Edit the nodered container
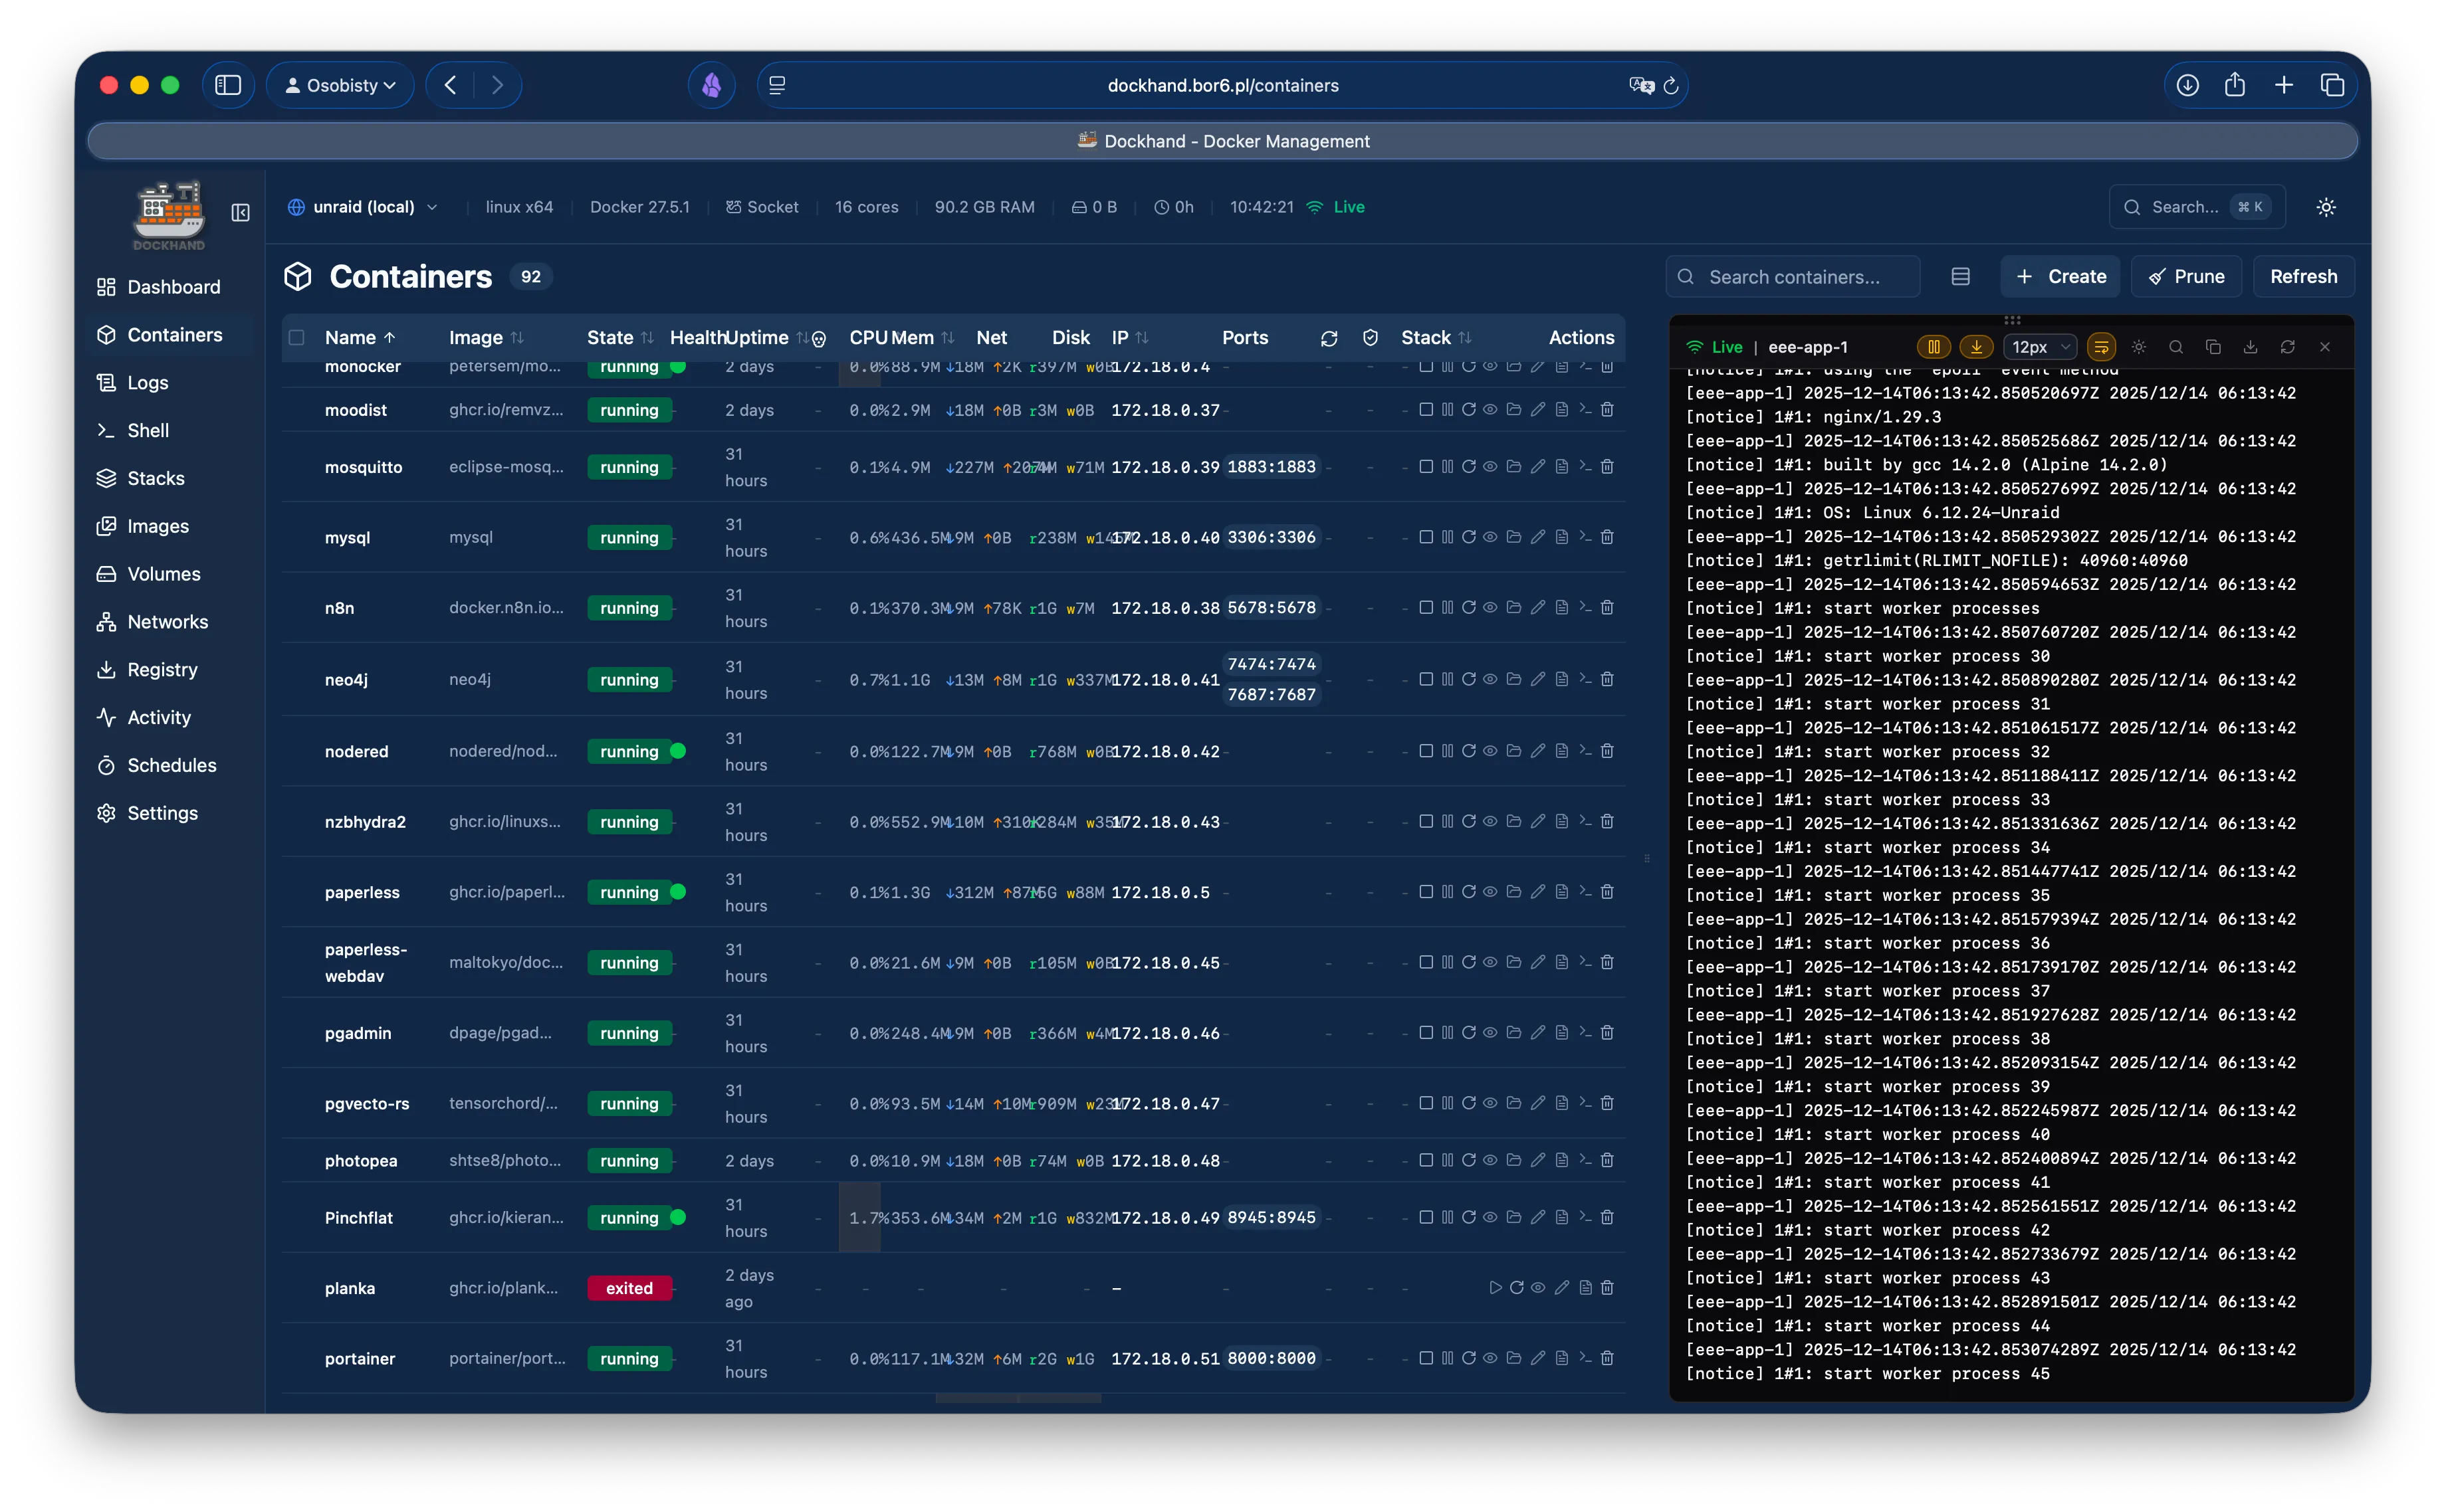 1537,751
